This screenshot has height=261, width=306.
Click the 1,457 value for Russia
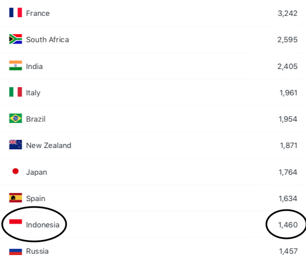[288, 251]
